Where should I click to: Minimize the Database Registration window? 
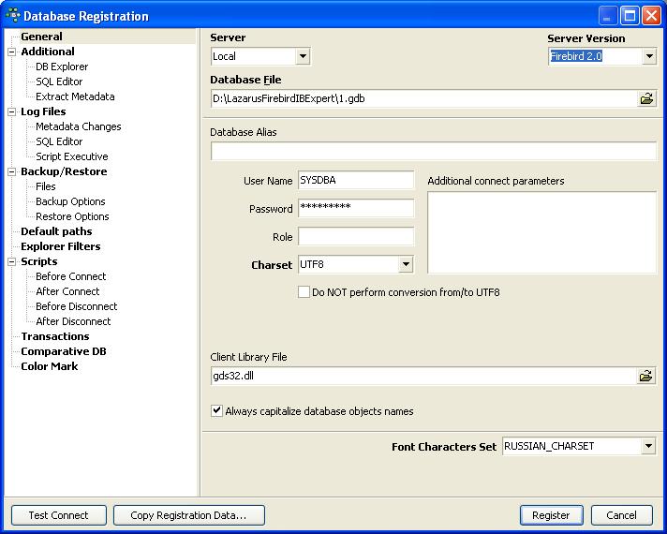click(608, 16)
